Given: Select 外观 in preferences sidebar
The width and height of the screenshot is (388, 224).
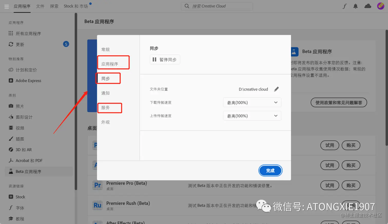Looking at the screenshot, I should coord(105,122).
